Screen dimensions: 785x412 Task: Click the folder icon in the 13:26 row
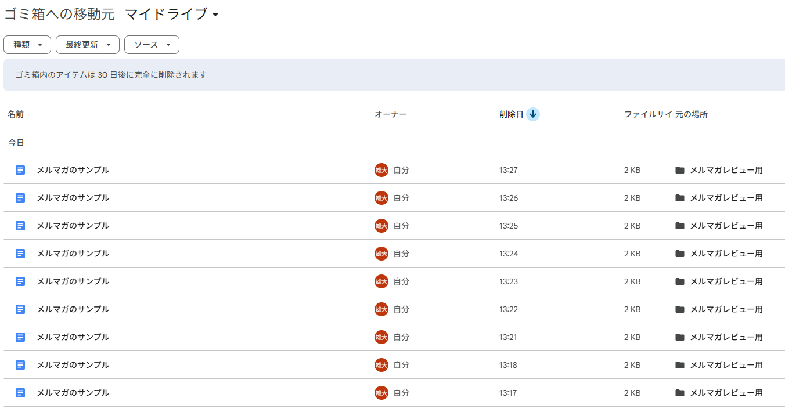[680, 198]
